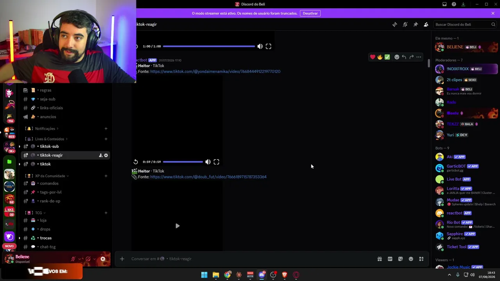Open emoji picker in message bar
Viewport: 500px width, 281px height.
[x=411, y=259]
